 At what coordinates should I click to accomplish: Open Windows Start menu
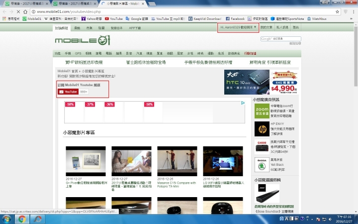(6, 219)
